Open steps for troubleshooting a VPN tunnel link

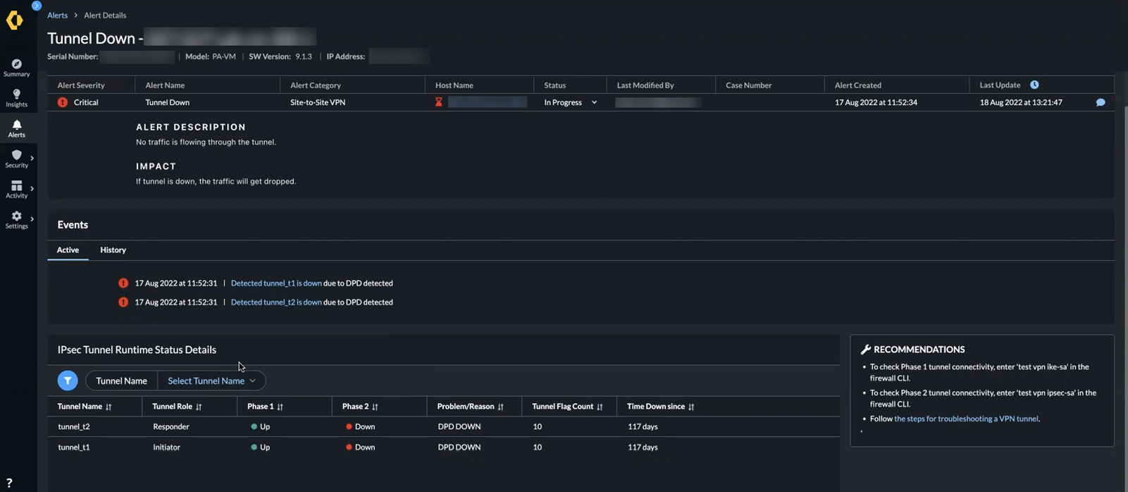tap(965, 418)
